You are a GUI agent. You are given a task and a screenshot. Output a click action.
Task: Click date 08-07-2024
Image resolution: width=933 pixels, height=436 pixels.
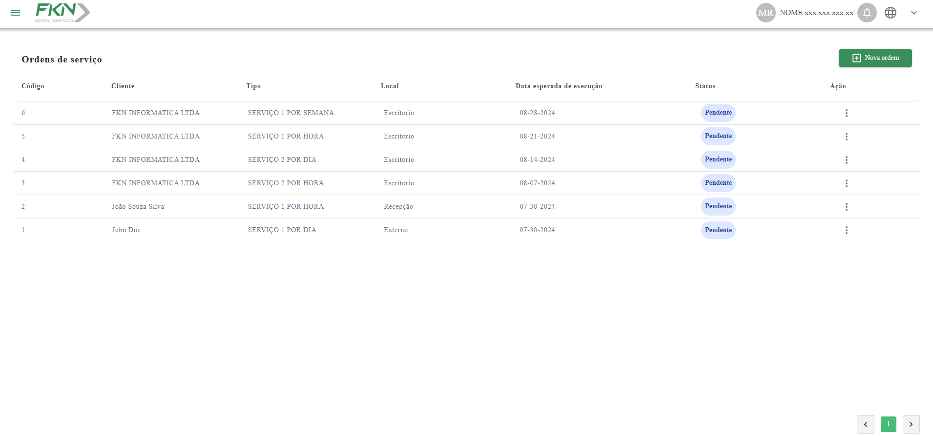click(537, 183)
